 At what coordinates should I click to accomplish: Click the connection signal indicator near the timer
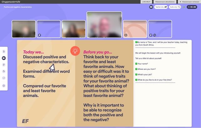pos(184,7)
